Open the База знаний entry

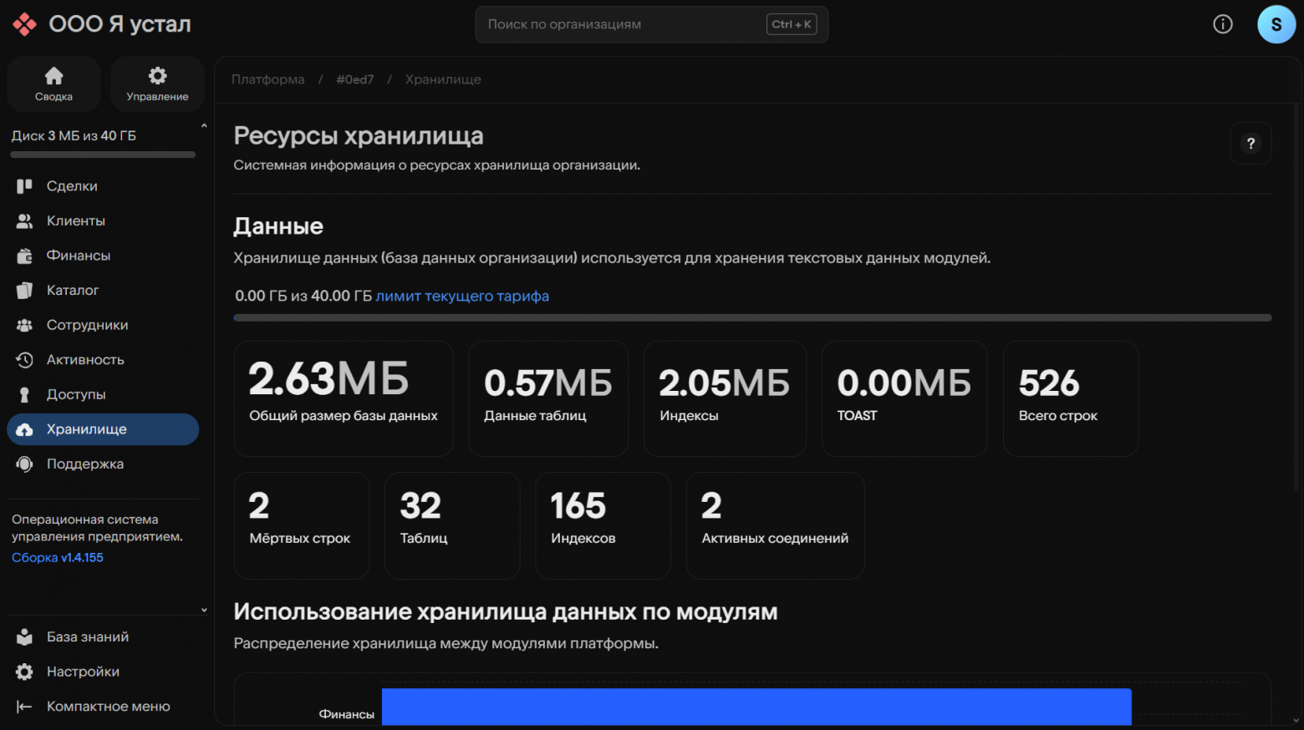[x=103, y=636]
